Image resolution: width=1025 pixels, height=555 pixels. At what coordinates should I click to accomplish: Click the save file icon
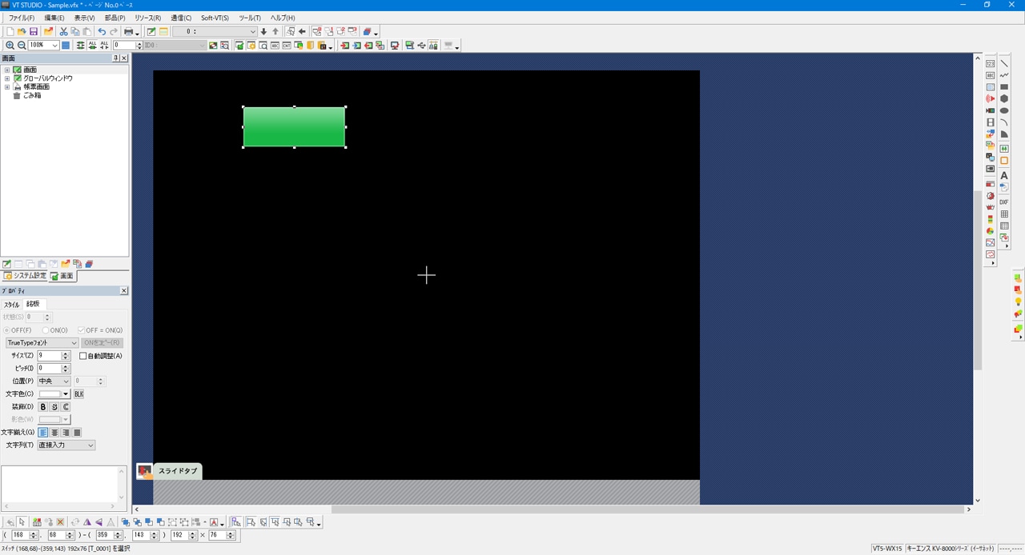click(x=34, y=32)
